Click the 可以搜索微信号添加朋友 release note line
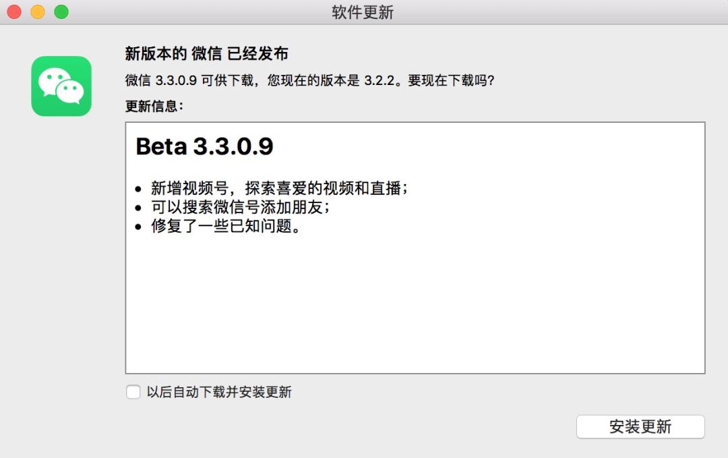Screen dimensions: 728x458 (x=240, y=207)
